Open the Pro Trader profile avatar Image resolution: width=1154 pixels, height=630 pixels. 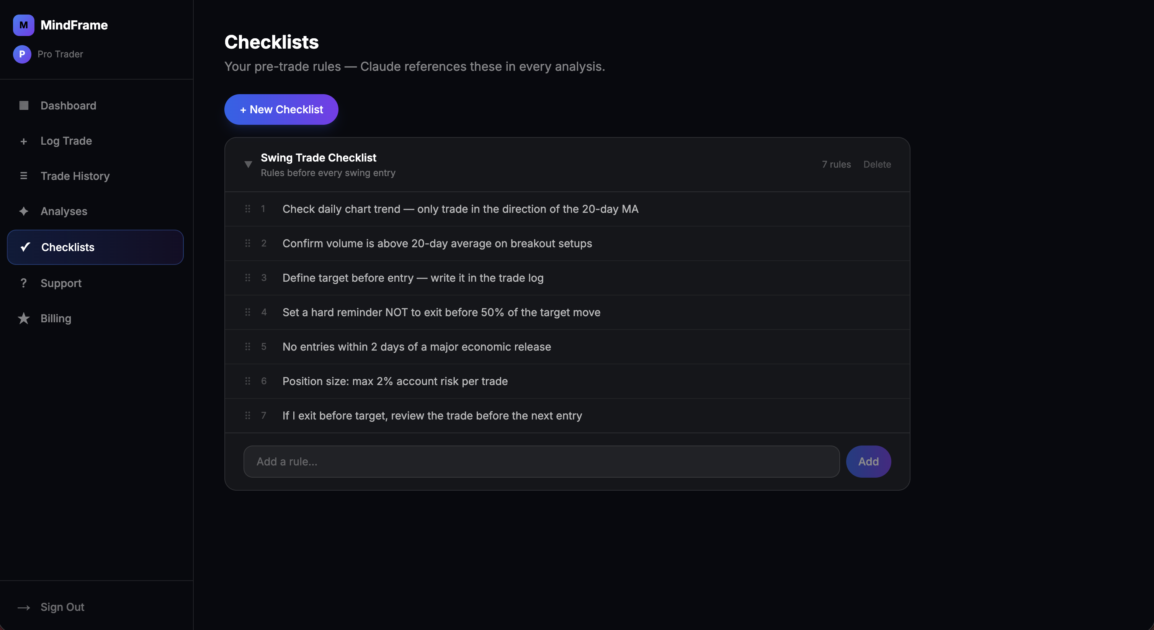22,54
